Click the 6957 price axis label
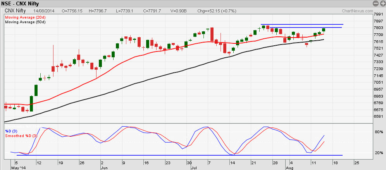This screenshot has width=386, height=170. pos(378,89)
